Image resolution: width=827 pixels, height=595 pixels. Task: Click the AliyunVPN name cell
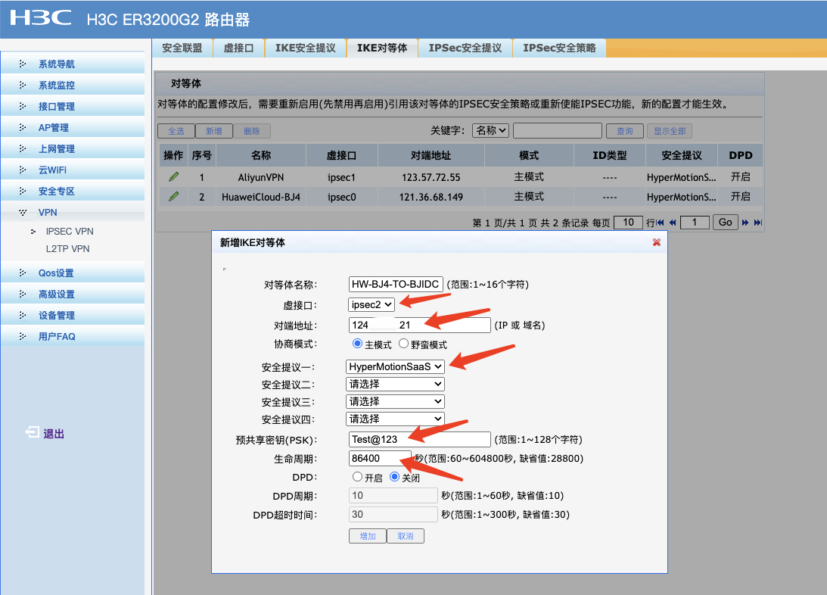click(x=260, y=177)
